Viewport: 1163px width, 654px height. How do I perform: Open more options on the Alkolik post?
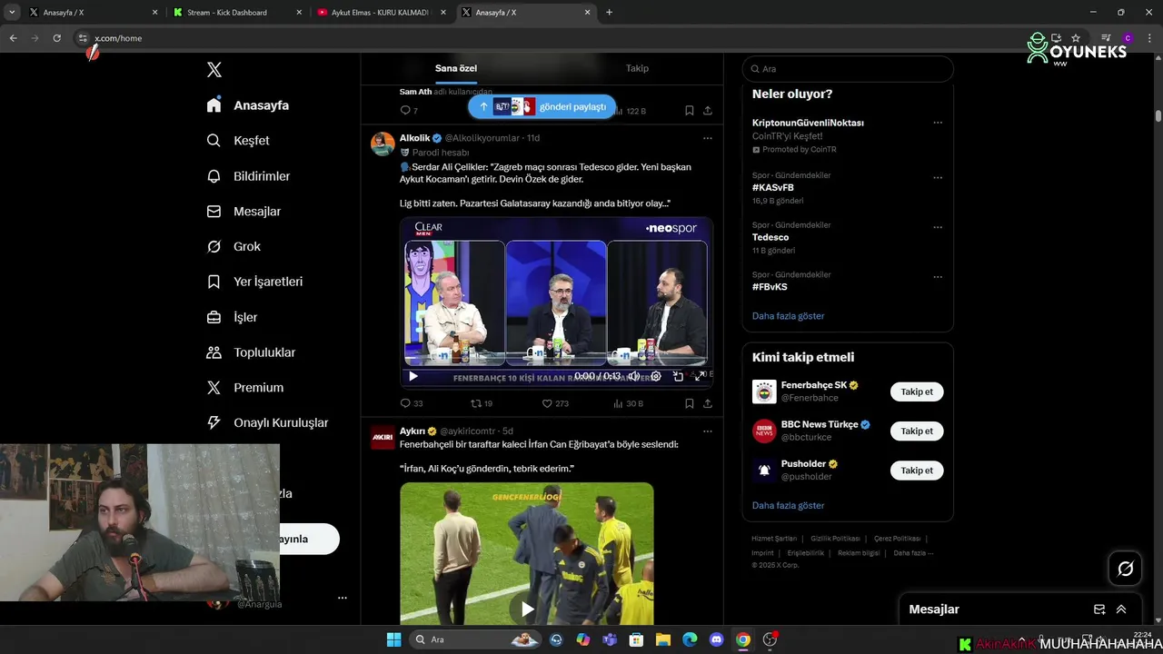coord(708,138)
